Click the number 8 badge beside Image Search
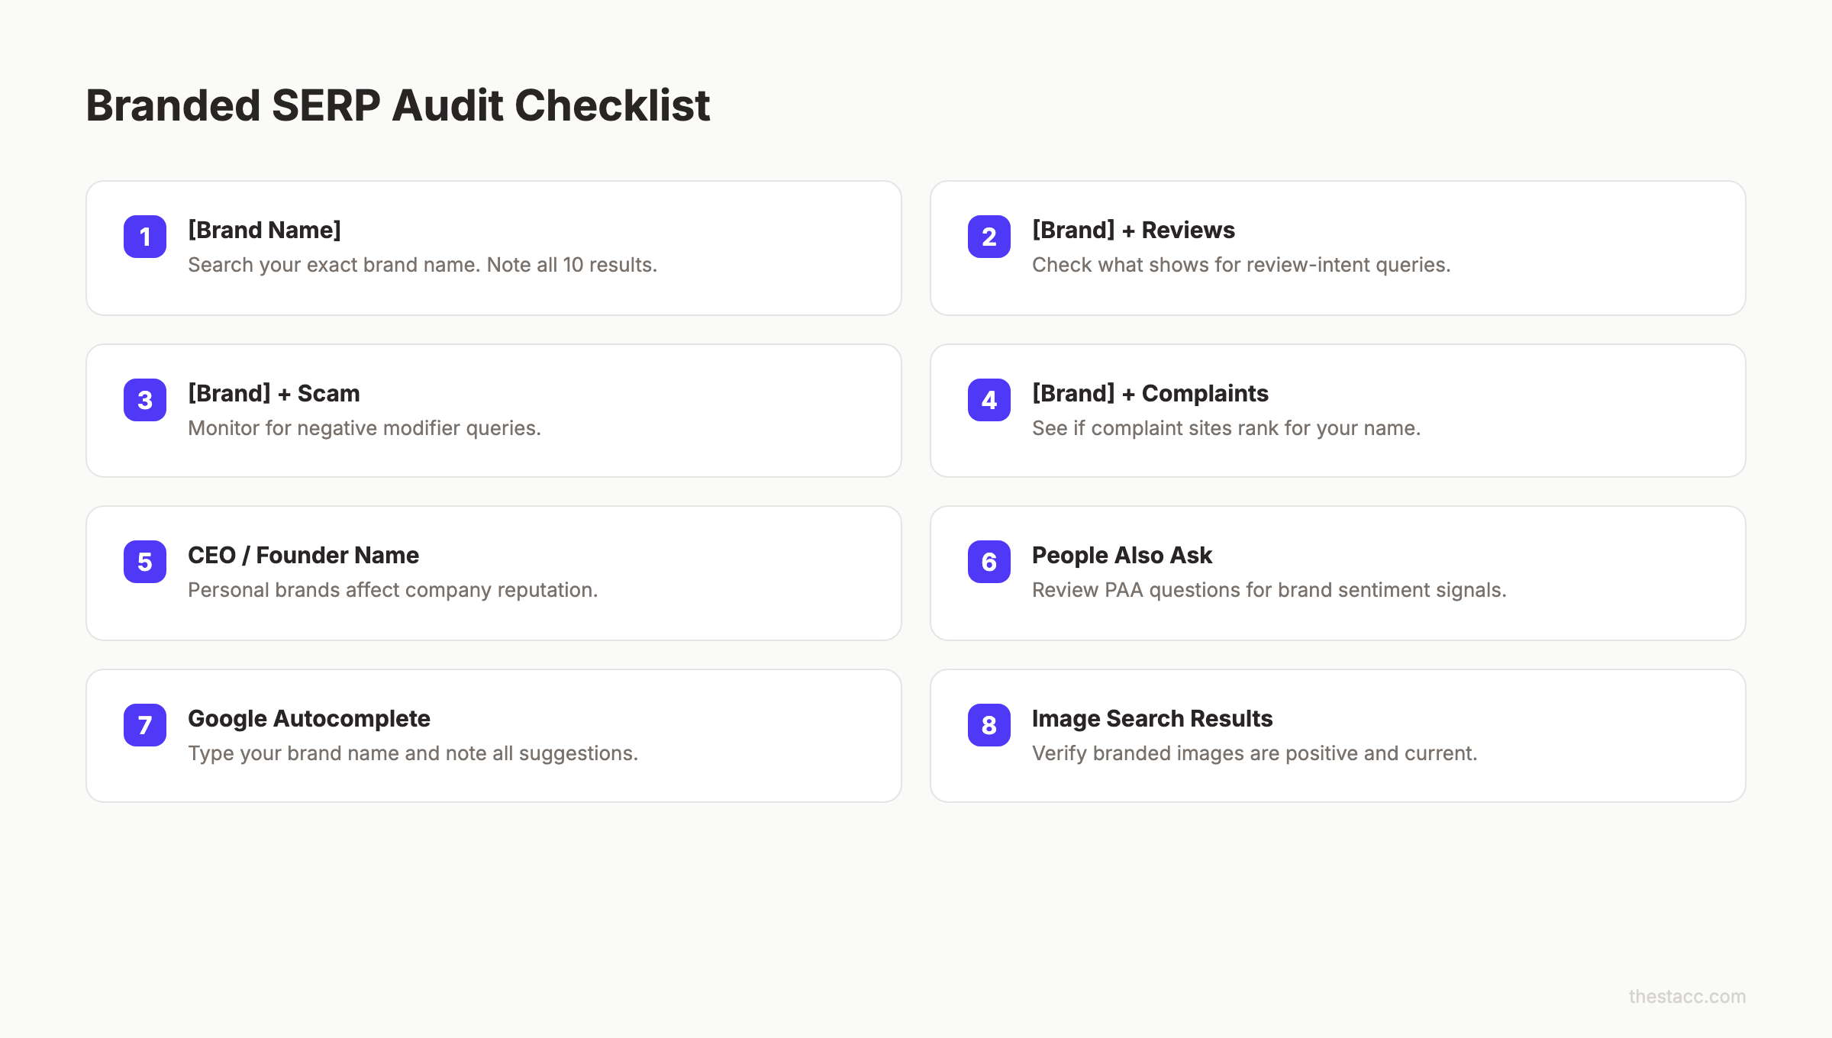The width and height of the screenshot is (1832, 1038). [x=989, y=726]
